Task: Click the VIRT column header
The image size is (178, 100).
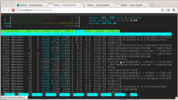Action: click(46, 31)
